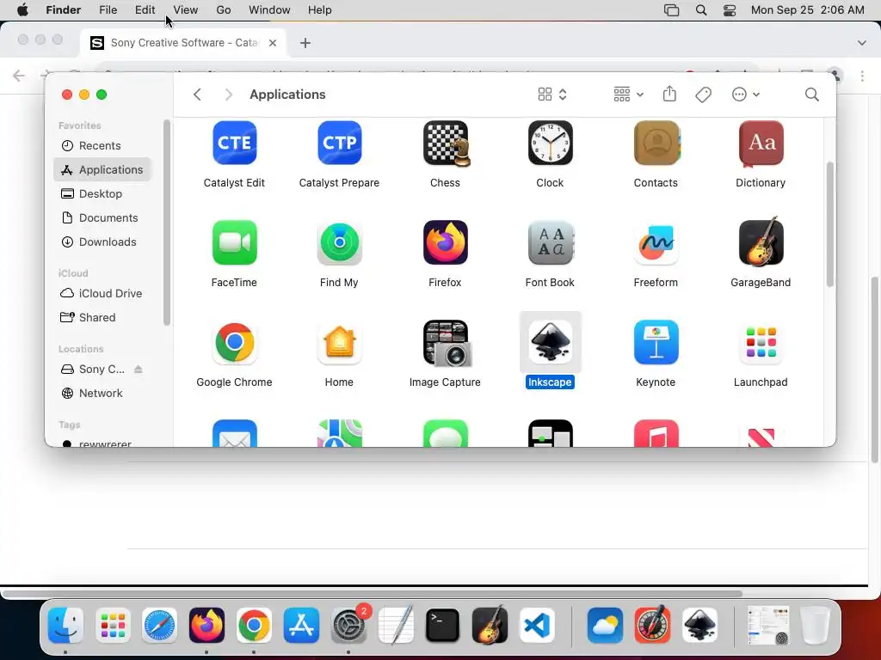Select the Dictionary app icon
This screenshot has height=660, width=881.
pos(761,144)
